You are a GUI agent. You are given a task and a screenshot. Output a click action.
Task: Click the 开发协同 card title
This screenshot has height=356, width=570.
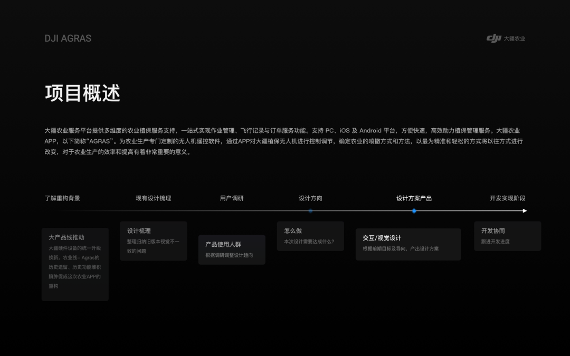pos(493,231)
